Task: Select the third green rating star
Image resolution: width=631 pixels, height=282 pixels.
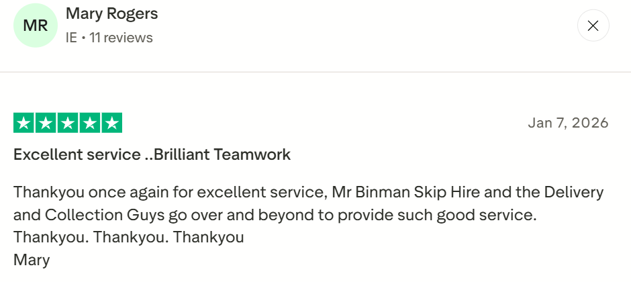Action: (68, 123)
